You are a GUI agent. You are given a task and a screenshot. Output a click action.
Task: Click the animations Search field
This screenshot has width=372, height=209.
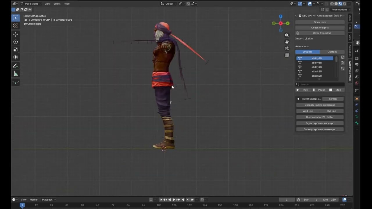320,84
